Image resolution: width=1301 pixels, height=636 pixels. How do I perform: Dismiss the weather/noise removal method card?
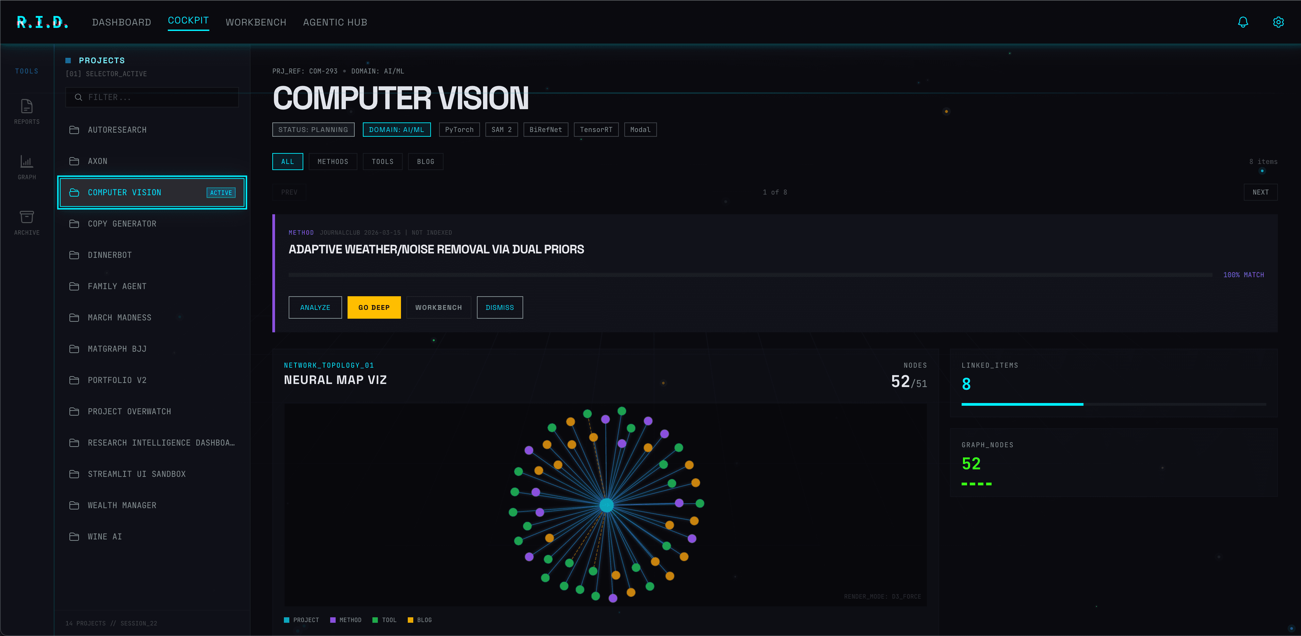[x=499, y=307]
